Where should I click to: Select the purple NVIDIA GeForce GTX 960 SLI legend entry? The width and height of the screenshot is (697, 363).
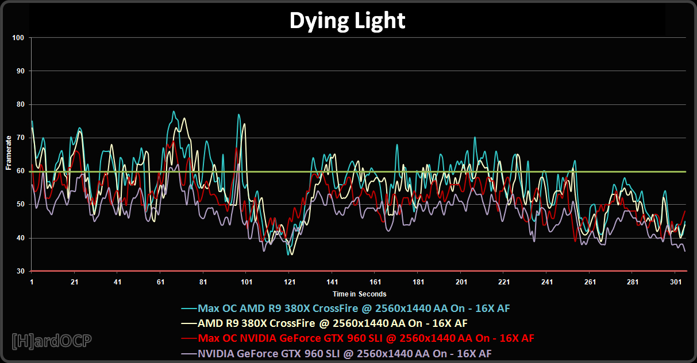click(x=336, y=353)
